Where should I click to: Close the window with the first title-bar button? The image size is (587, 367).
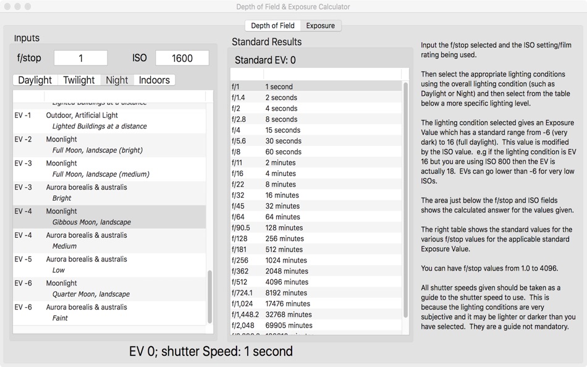click(x=7, y=7)
